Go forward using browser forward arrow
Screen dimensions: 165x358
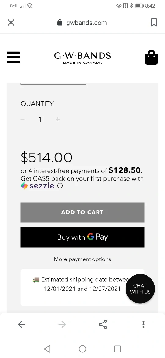(x=62, y=324)
